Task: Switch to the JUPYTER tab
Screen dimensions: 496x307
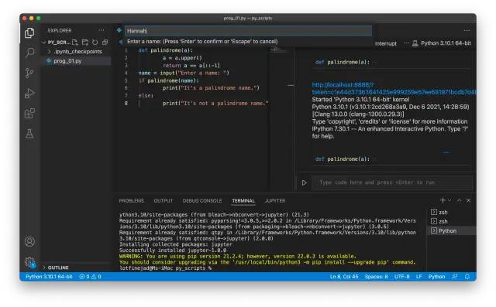Action: 274,200
